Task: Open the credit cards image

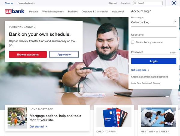Action: (114, 117)
